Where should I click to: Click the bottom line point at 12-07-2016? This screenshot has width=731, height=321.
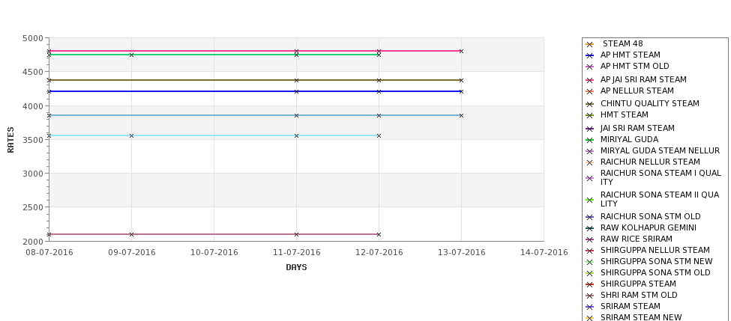tap(379, 234)
